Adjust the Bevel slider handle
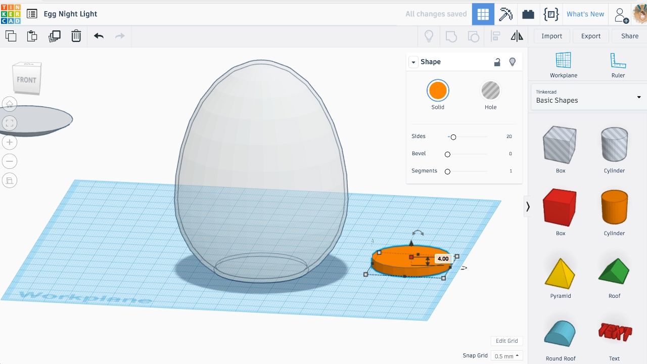 (447, 154)
